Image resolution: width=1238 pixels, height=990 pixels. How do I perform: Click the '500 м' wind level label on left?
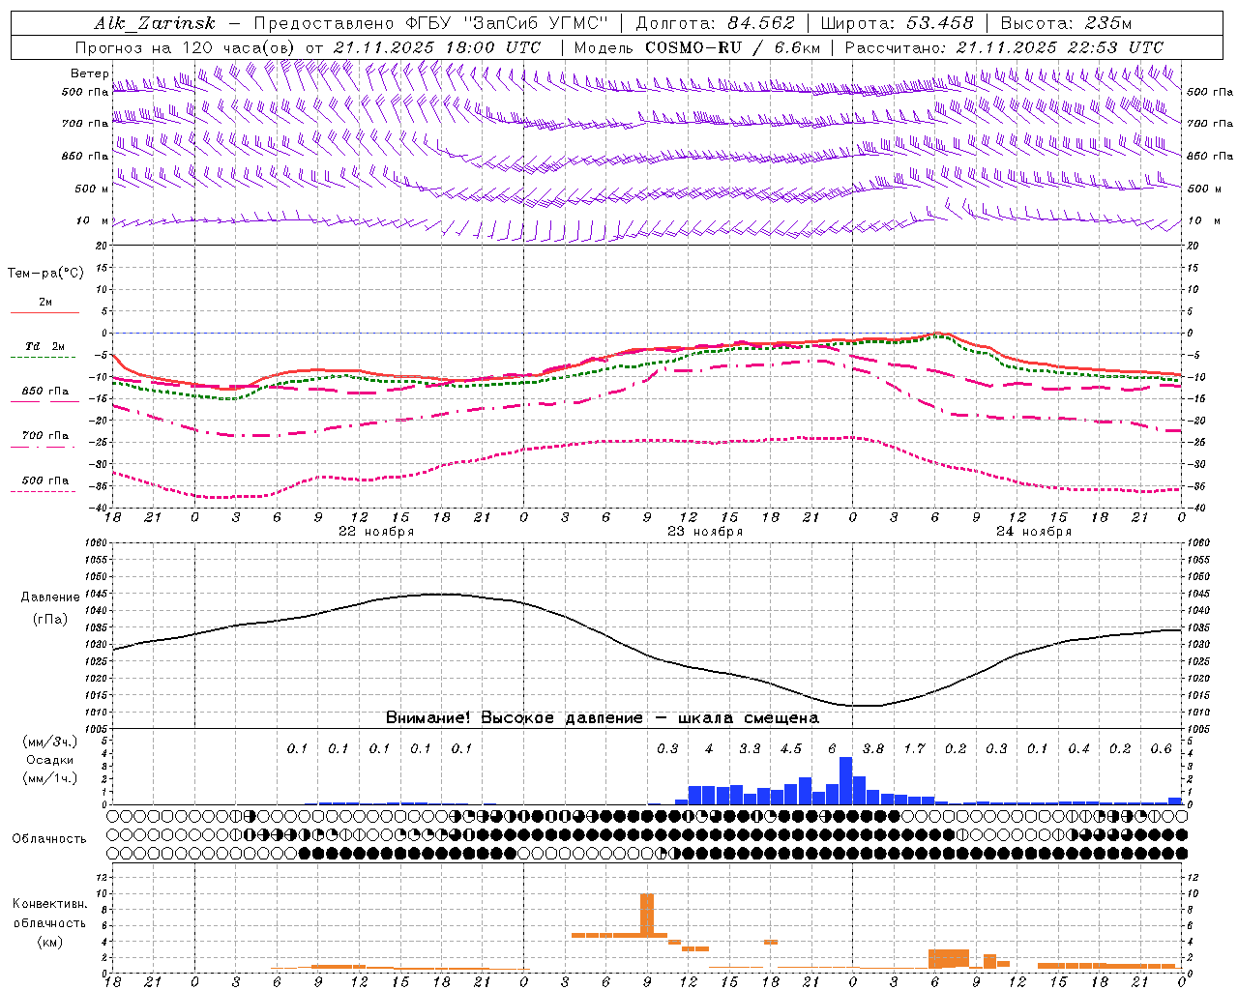tap(92, 189)
